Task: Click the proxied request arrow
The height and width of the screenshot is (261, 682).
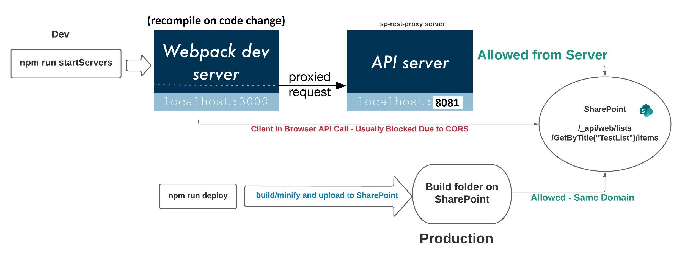Action: pyautogui.click(x=311, y=85)
